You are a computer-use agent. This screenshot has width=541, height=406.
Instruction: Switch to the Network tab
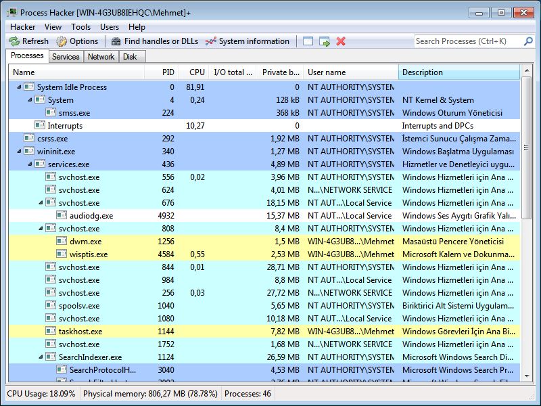101,57
